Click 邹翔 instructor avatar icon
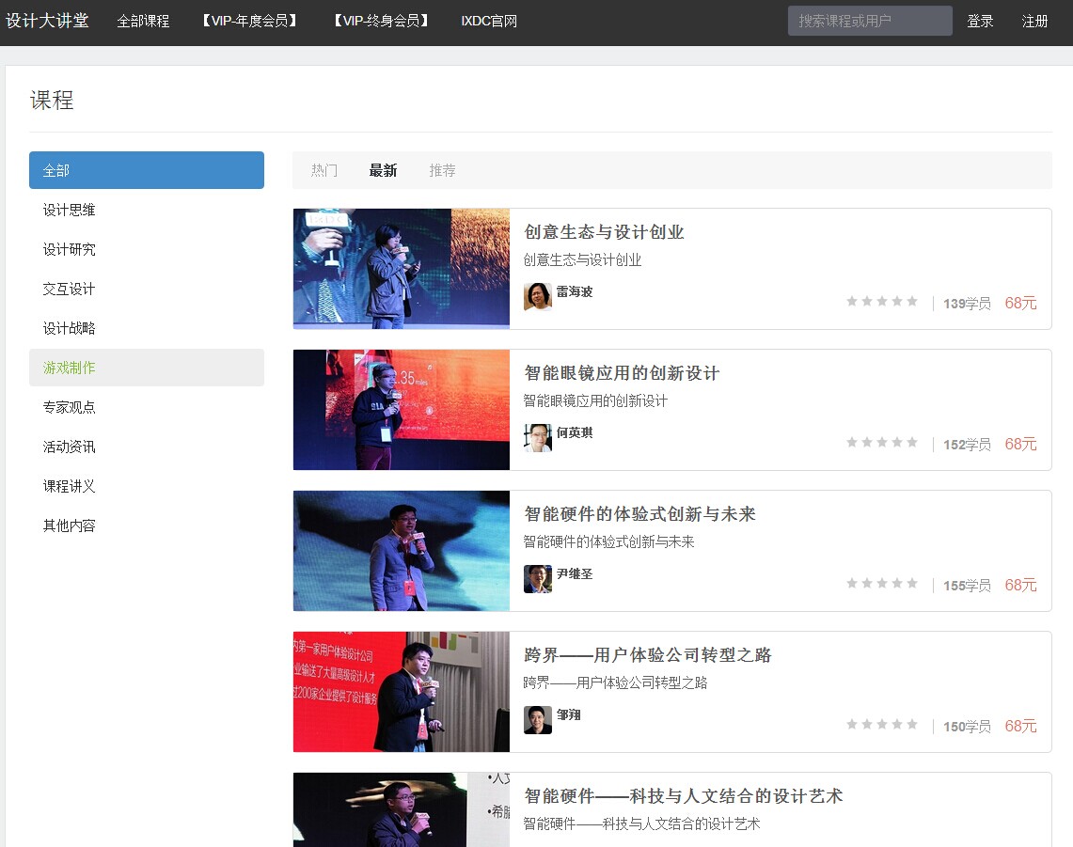The height and width of the screenshot is (847, 1073). [537, 719]
